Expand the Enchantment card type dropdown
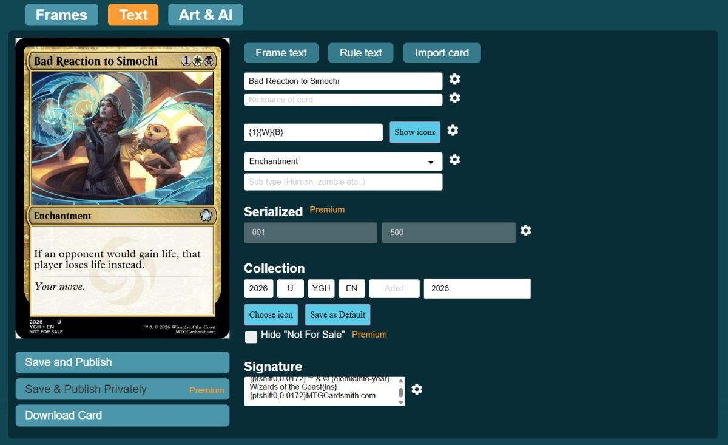 click(343, 161)
